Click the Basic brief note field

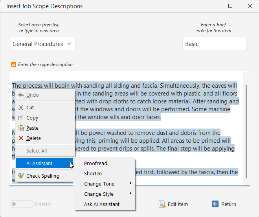pos(215,44)
